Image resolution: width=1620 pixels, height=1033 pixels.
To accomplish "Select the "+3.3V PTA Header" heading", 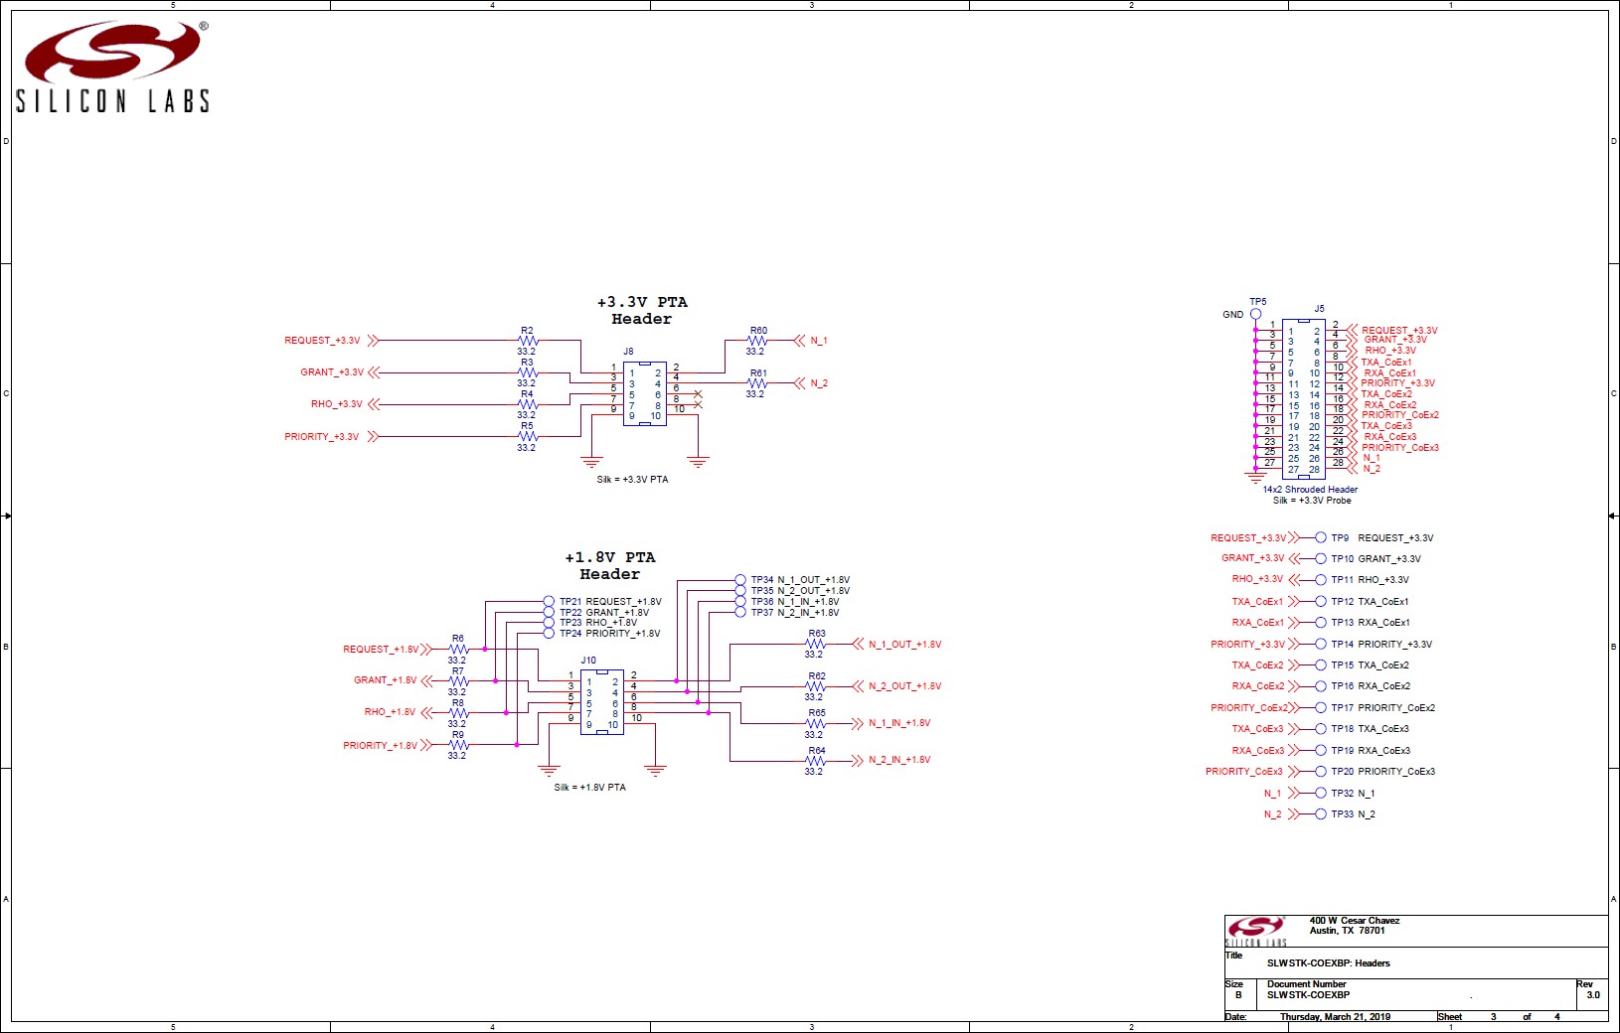I will (641, 311).
